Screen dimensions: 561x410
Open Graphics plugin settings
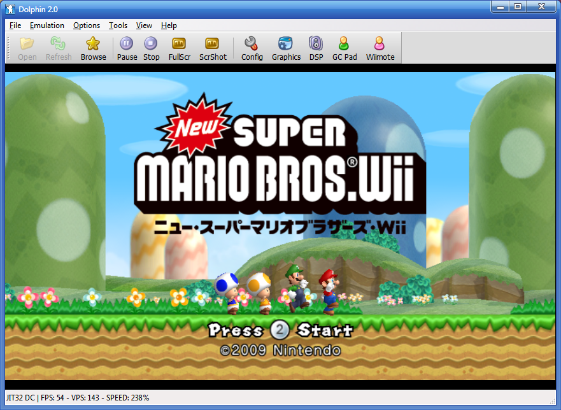coord(286,48)
